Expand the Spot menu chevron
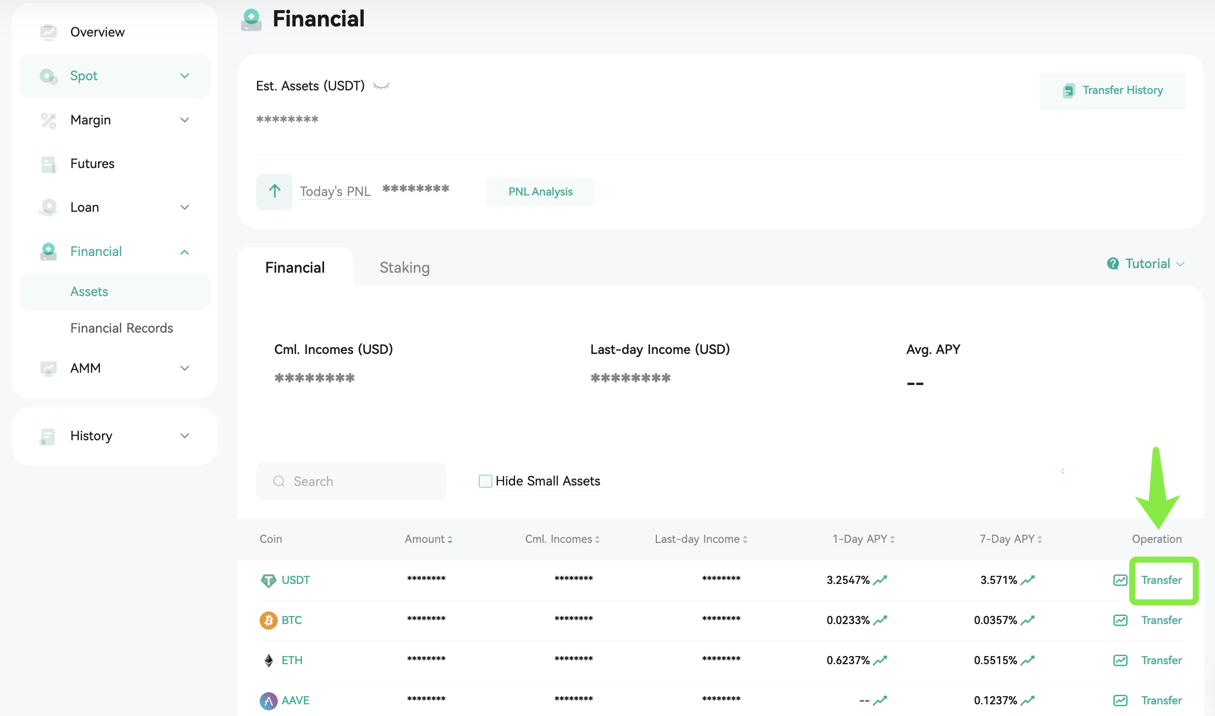 point(185,76)
